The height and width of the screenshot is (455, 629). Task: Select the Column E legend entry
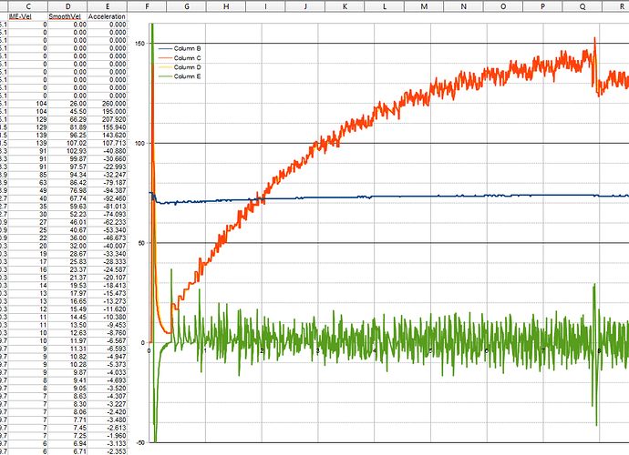coord(180,76)
